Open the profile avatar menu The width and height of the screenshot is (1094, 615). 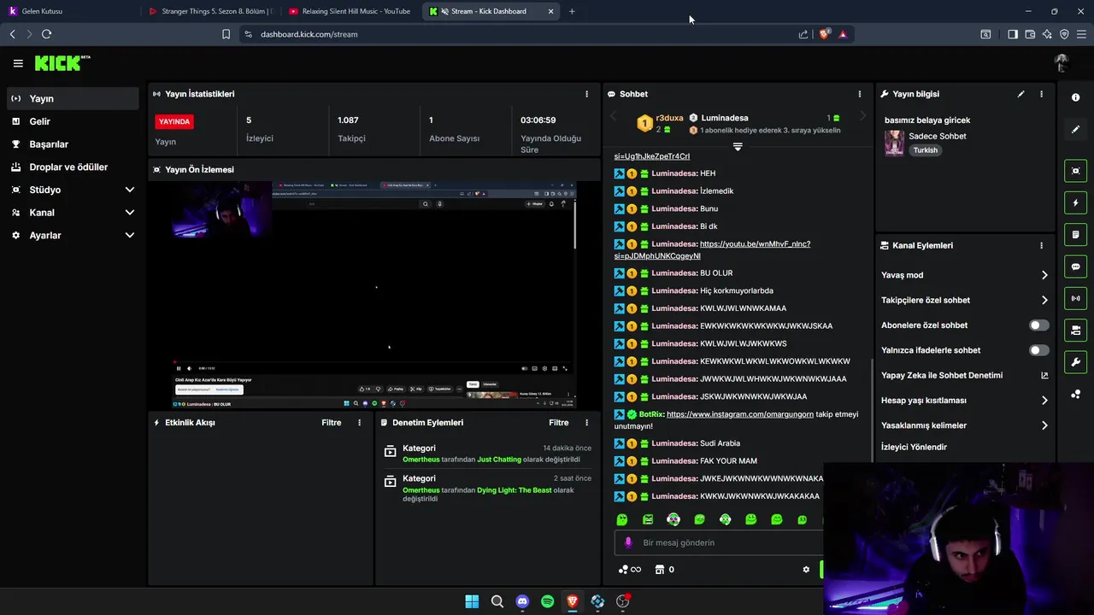(x=1062, y=63)
